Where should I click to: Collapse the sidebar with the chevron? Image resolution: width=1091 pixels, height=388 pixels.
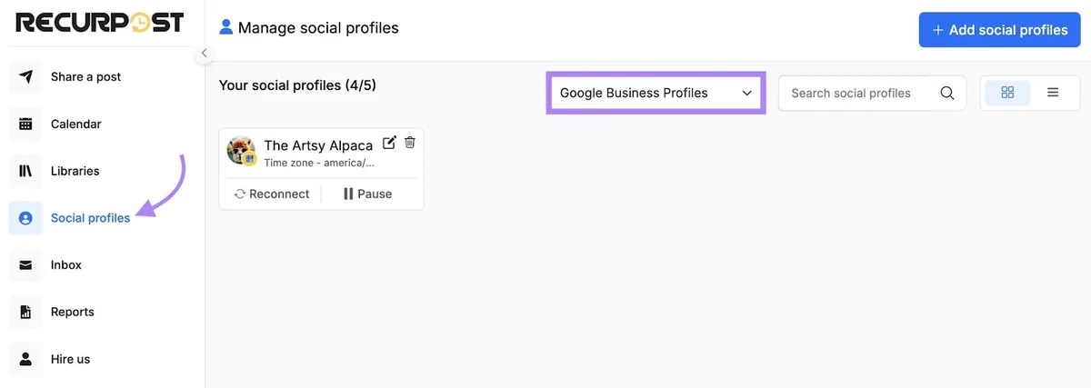coord(205,54)
